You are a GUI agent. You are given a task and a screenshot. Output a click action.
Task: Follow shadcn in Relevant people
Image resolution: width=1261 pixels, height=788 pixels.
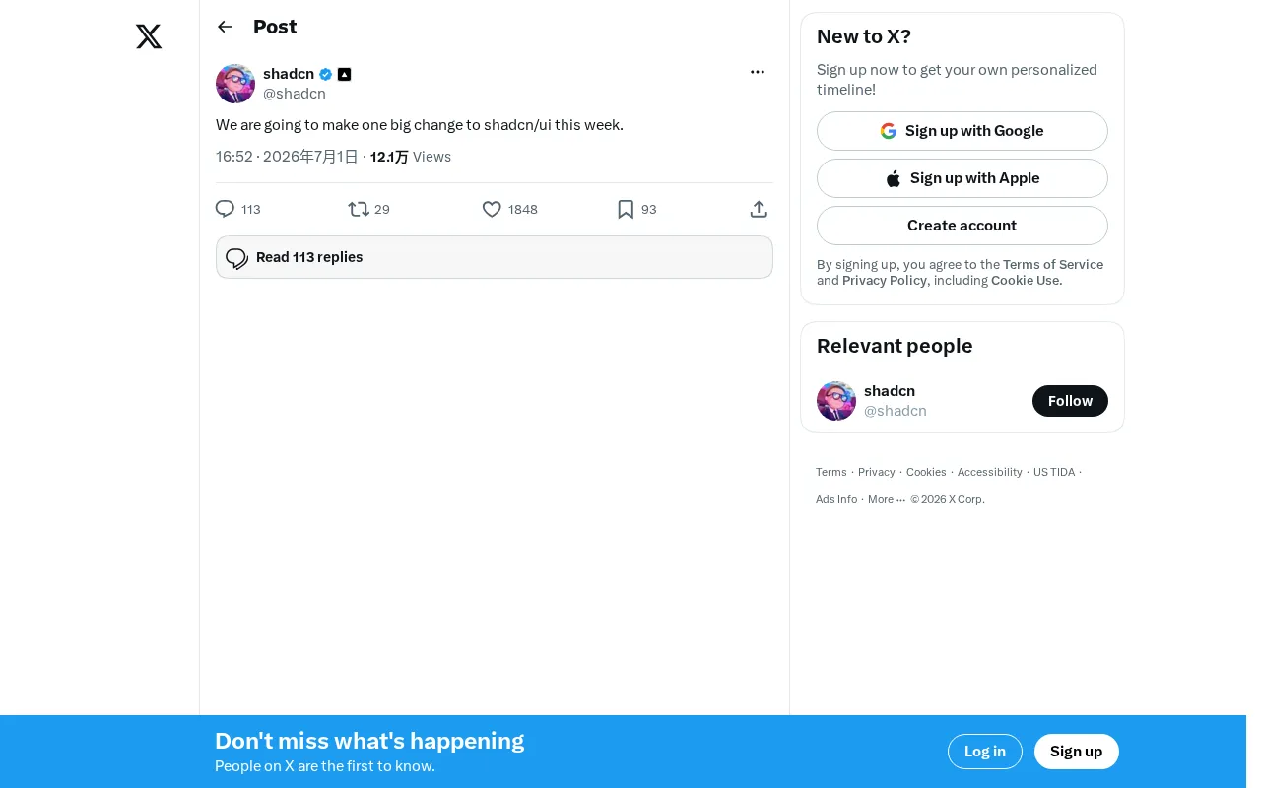click(1070, 401)
